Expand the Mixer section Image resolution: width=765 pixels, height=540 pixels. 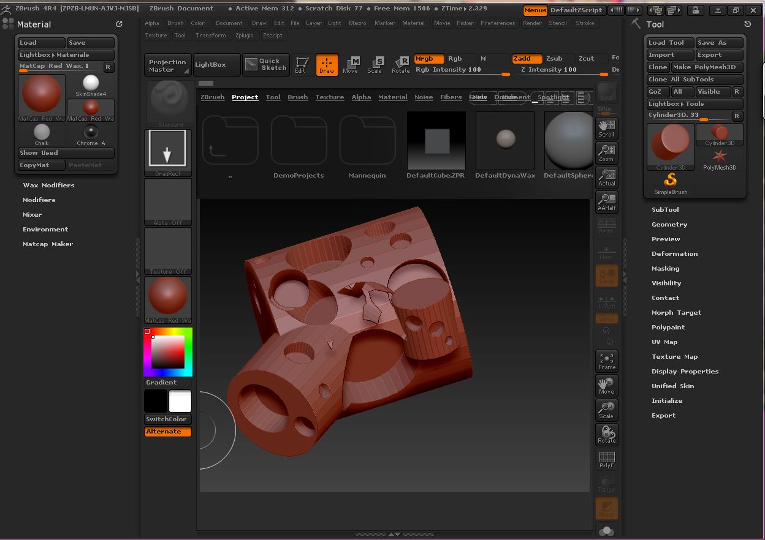32,214
